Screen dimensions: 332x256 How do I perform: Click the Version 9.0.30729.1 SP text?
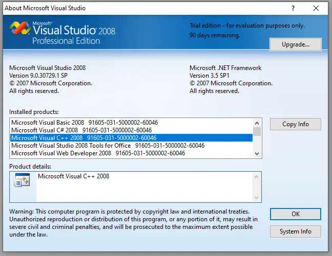[38, 76]
